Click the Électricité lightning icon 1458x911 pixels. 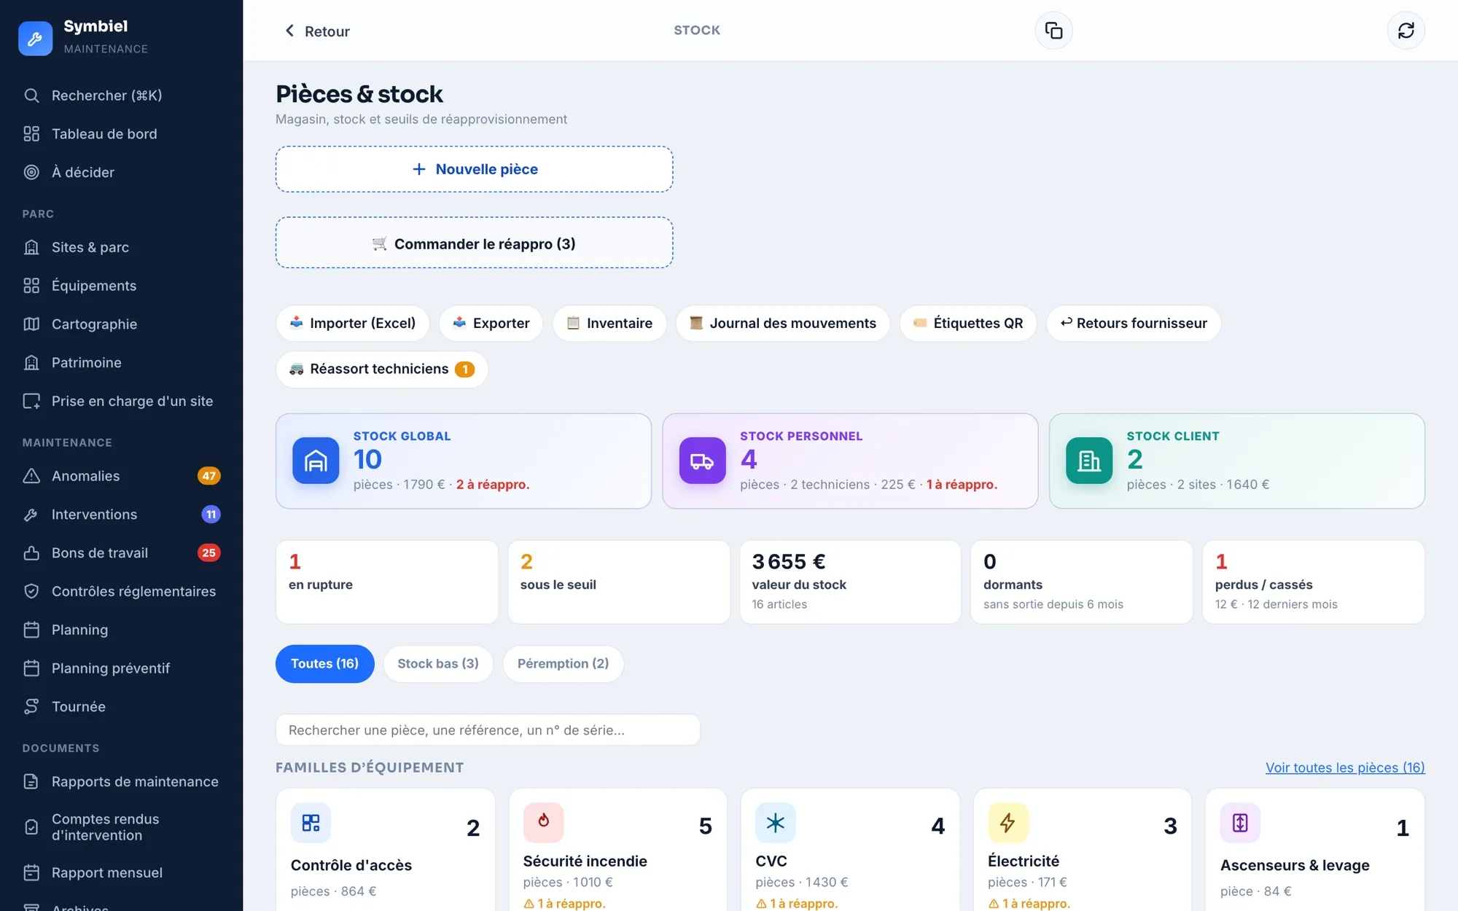click(x=1007, y=823)
